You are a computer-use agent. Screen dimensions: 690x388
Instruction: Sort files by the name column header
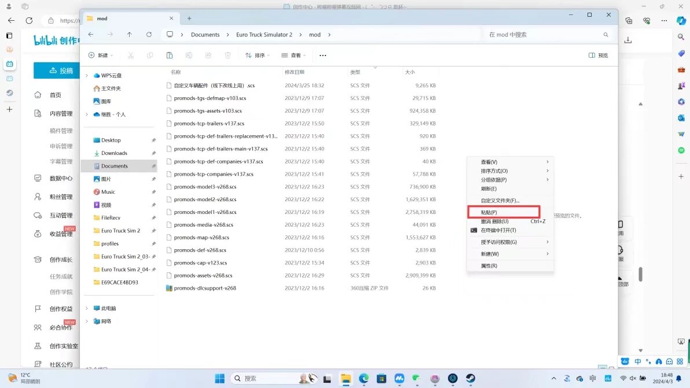click(176, 72)
